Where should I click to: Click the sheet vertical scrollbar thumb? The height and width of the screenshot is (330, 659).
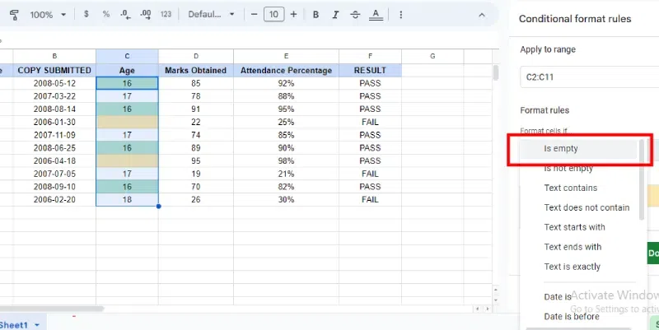click(x=496, y=72)
